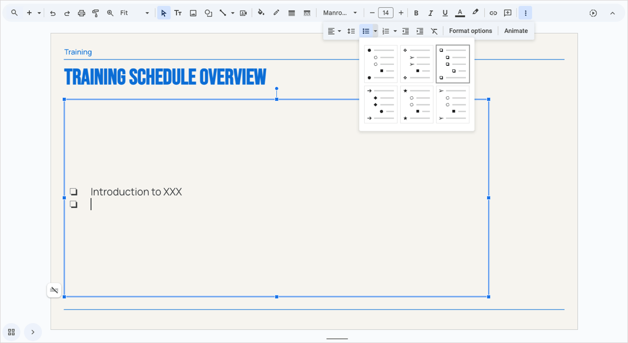Viewport: 628px width, 343px height.
Task: Select the line tool
Action: pyautogui.click(x=223, y=13)
